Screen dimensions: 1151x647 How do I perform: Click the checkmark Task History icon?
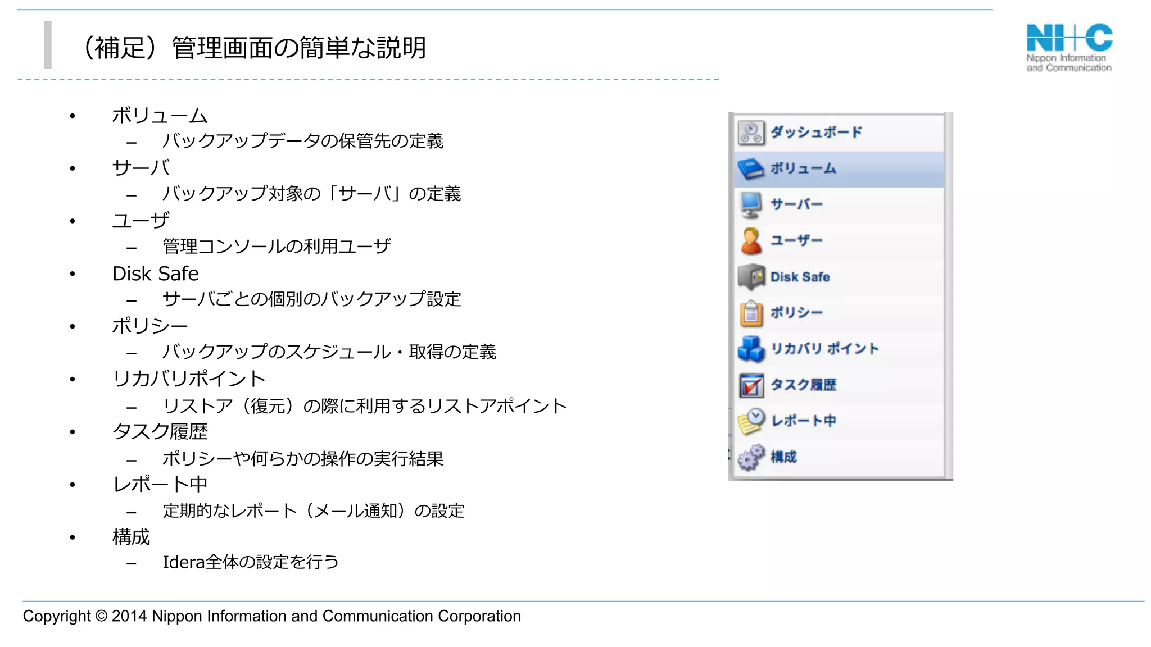(x=751, y=385)
